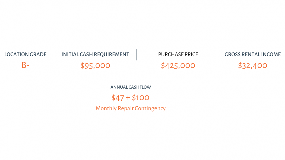
Task: Select the B- location grade value
Action: (x=25, y=65)
